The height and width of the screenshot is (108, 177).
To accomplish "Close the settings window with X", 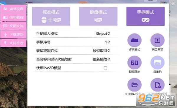I will tap(173, 4).
